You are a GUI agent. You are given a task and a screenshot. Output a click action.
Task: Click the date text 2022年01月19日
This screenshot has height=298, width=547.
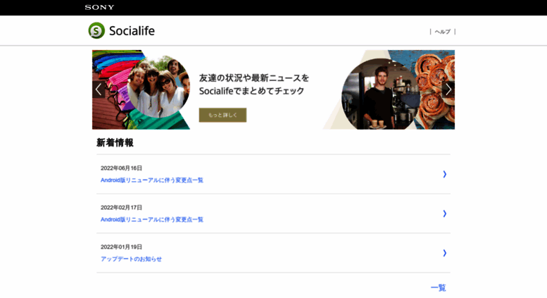pyautogui.click(x=121, y=247)
